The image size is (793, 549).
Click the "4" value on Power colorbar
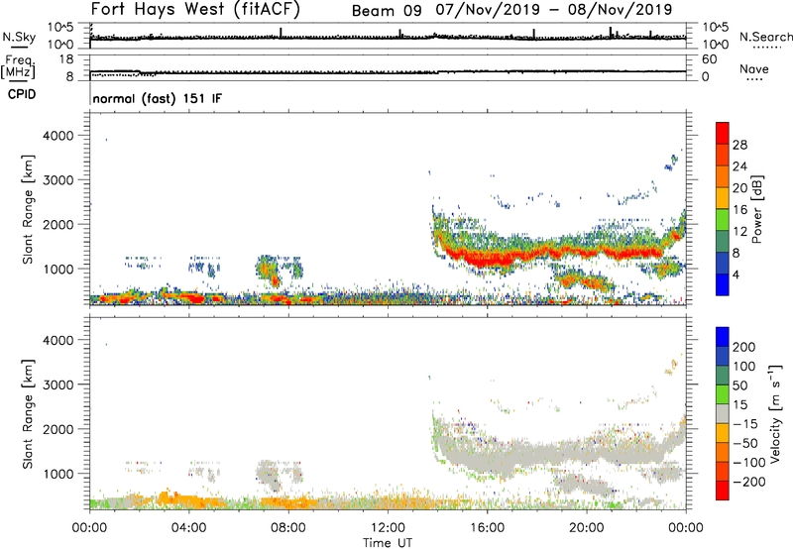[736, 275]
